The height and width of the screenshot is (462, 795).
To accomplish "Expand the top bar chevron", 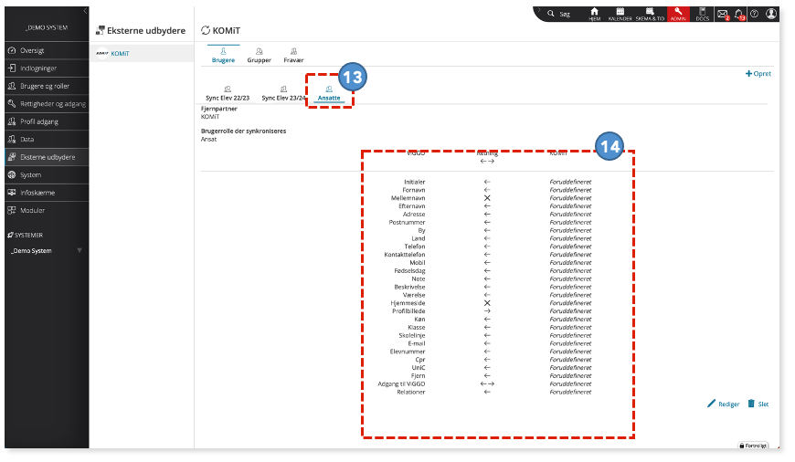I will 538,10.
